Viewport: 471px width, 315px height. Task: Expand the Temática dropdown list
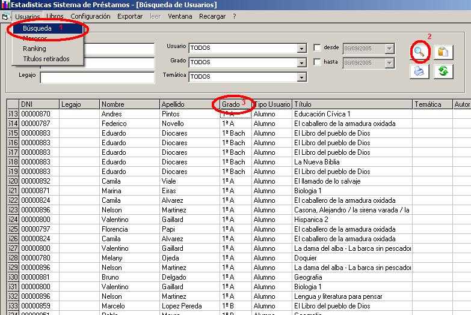302,77
